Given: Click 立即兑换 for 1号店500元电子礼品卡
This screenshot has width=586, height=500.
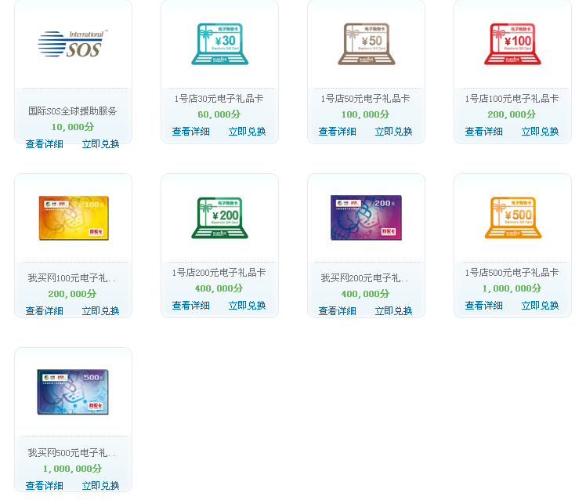Looking at the screenshot, I should pyautogui.click(x=540, y=306).
